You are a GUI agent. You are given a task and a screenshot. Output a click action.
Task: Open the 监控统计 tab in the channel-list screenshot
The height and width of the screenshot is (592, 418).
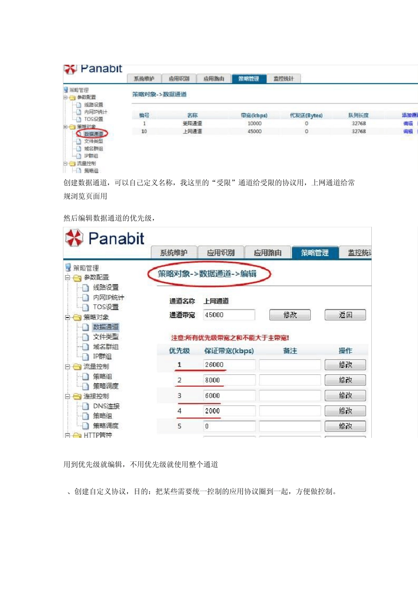coord(284,79)
